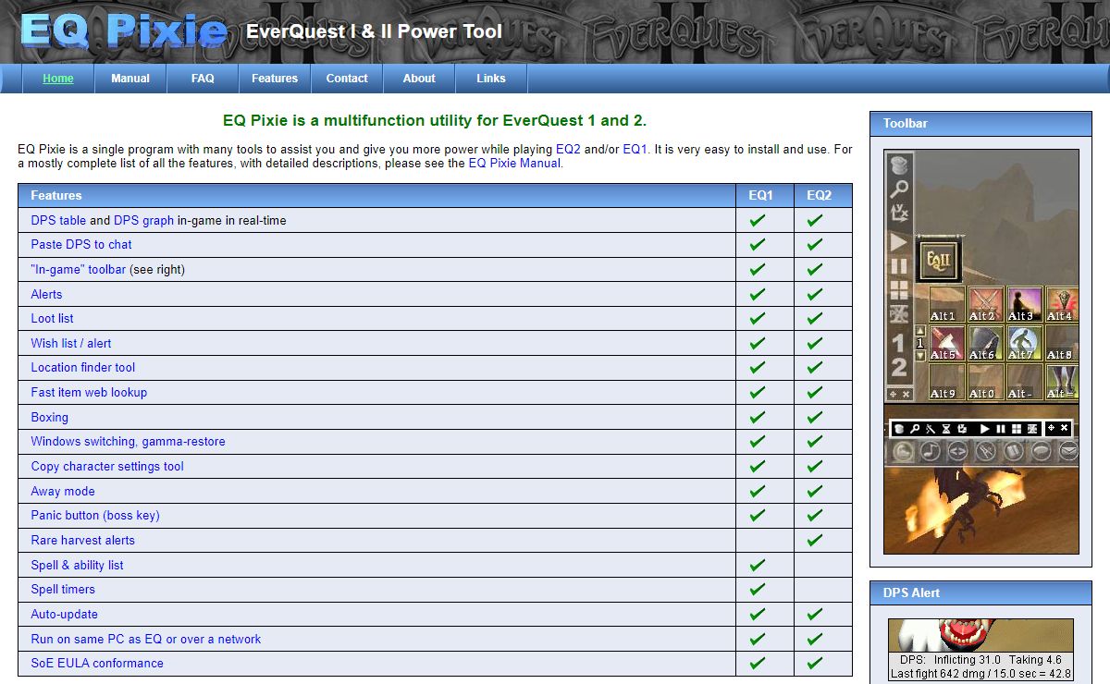Click the Alt 7 hotbar ability icon

coord(1024,343)
